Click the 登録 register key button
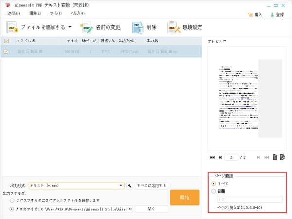Screen dimensions: 292x219 (277, 15)
